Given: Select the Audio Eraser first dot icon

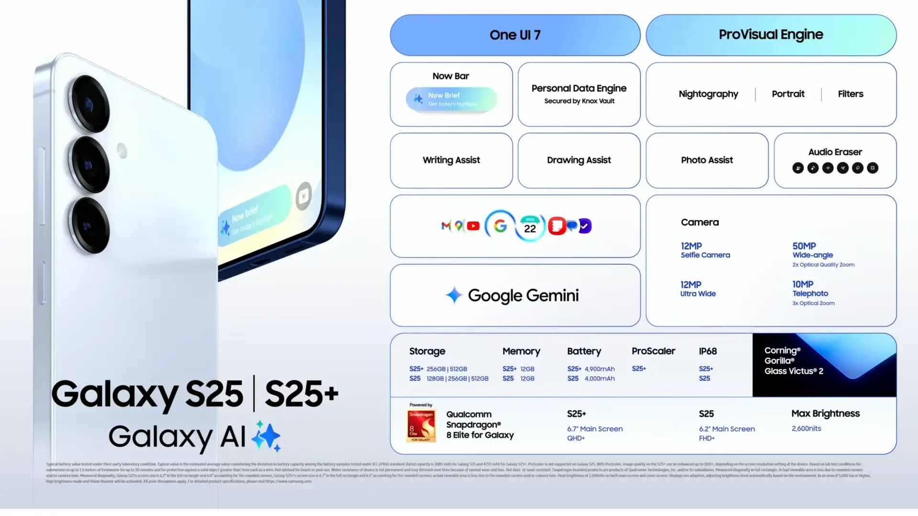Looking at the screenshot, I should point(798,168).
